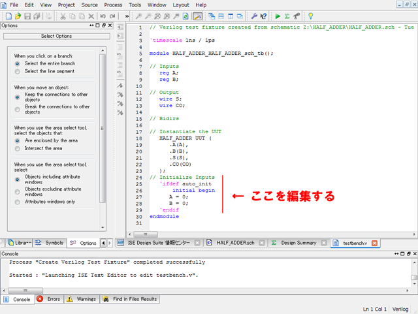Choose 'Keep the connections to other objects'

click(x=18, y=97)
